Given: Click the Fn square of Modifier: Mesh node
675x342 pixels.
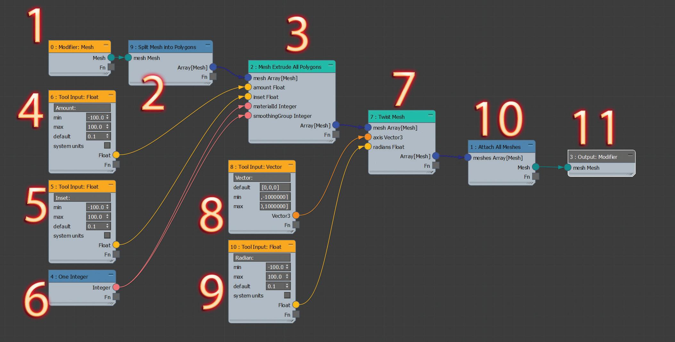Looking at the screenshot, I should pos(111,67).
